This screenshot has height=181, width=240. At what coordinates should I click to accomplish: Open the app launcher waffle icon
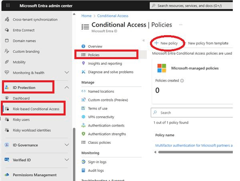pos(8,6)
